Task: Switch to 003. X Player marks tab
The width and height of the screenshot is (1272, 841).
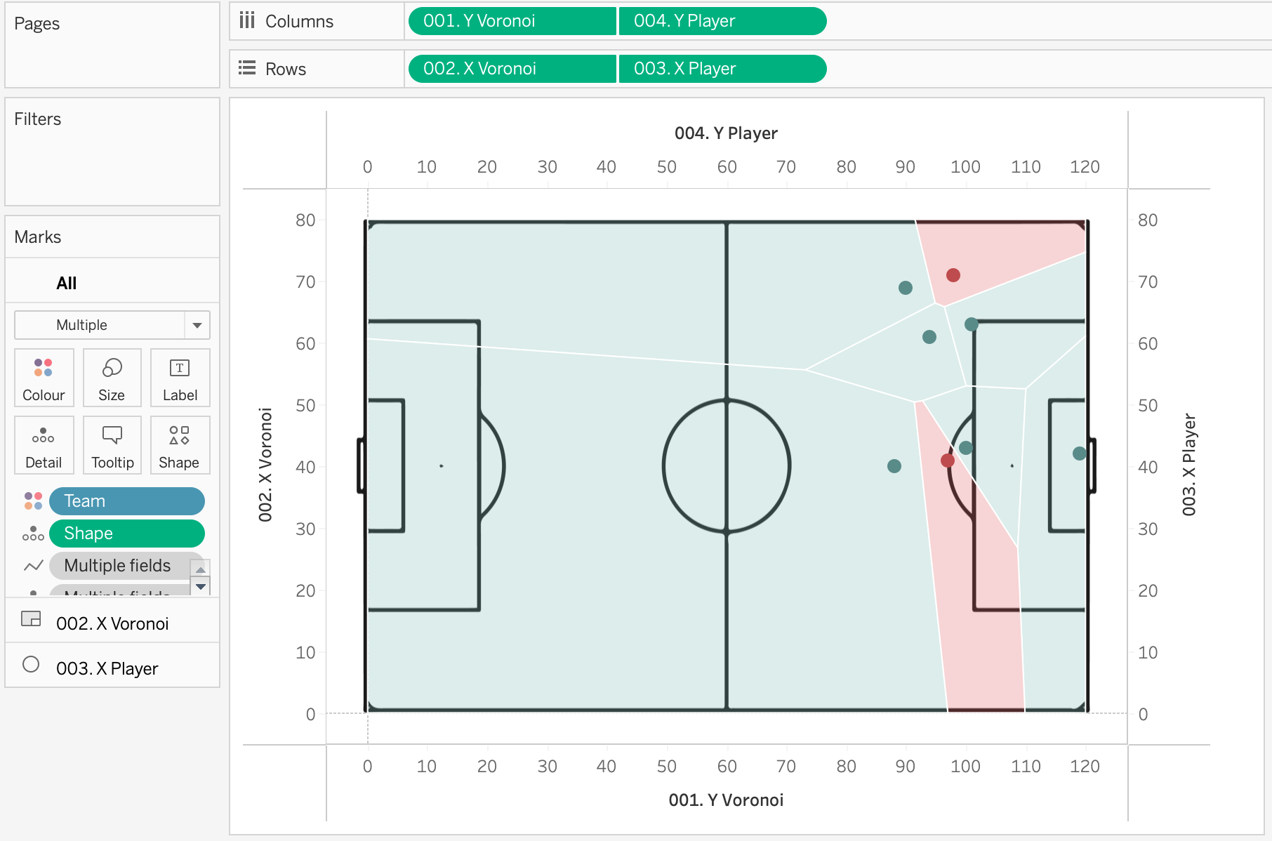Action: (107, 668)
